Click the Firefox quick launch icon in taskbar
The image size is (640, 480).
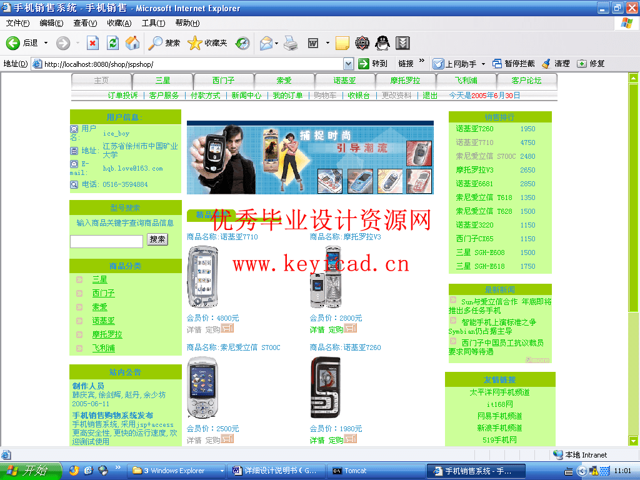(74, 471)
